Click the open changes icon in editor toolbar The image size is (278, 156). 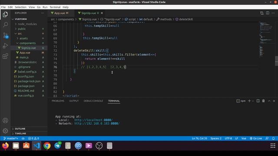(x=261, y=13)
